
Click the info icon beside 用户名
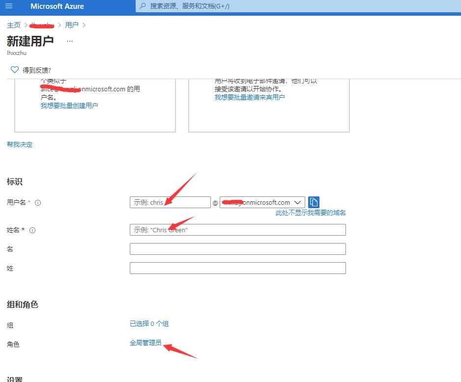tap(38, 203)
